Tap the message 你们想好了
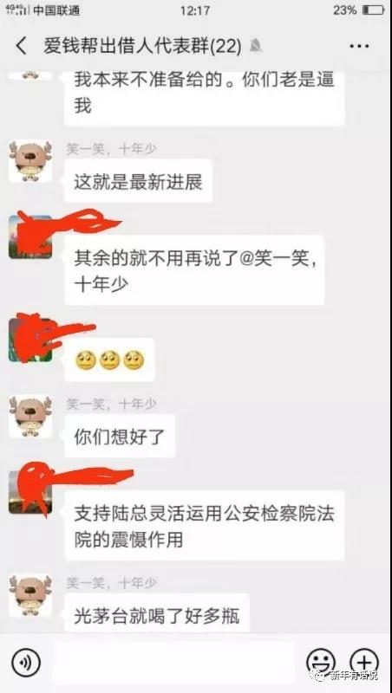 click(120, 437)
